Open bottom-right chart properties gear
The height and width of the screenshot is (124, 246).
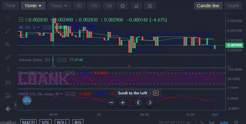coord(236,122)
